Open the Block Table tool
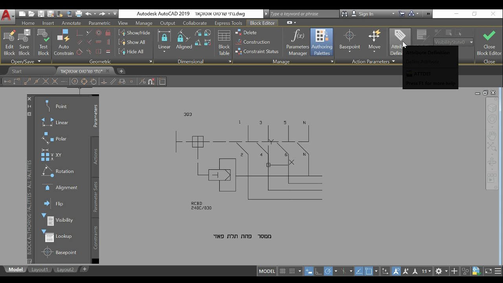This screenshot has width=503, height=283. click(x=224, y=42)
